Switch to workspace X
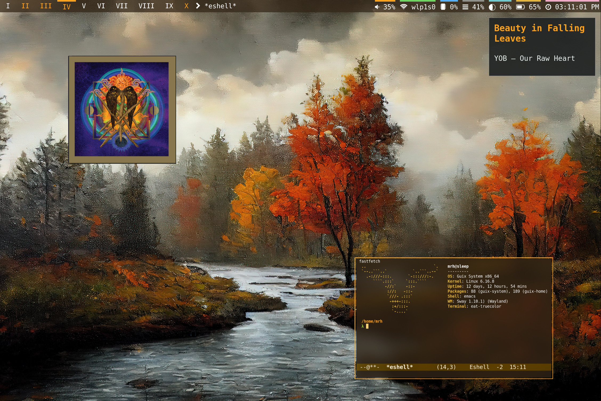This screenshot has height=401, width=601. point(186,6)
